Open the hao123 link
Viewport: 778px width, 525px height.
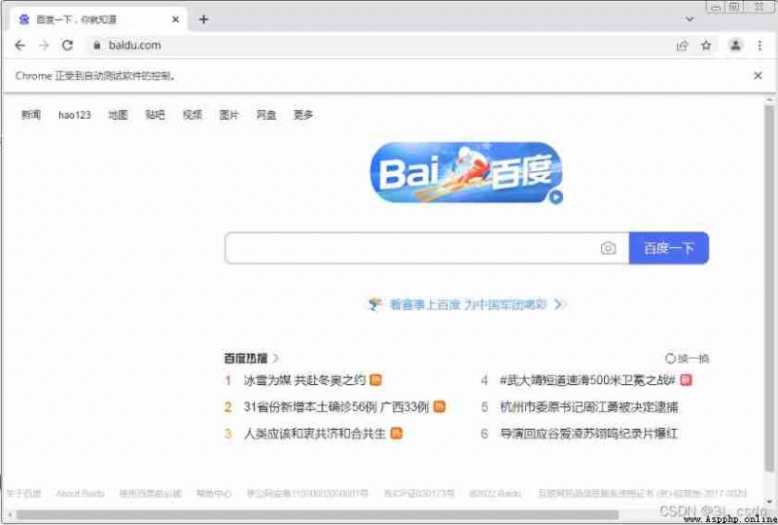click(x=75, y=115)
